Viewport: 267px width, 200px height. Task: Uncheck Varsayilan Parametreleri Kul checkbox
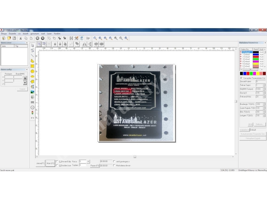coord(241,78)
